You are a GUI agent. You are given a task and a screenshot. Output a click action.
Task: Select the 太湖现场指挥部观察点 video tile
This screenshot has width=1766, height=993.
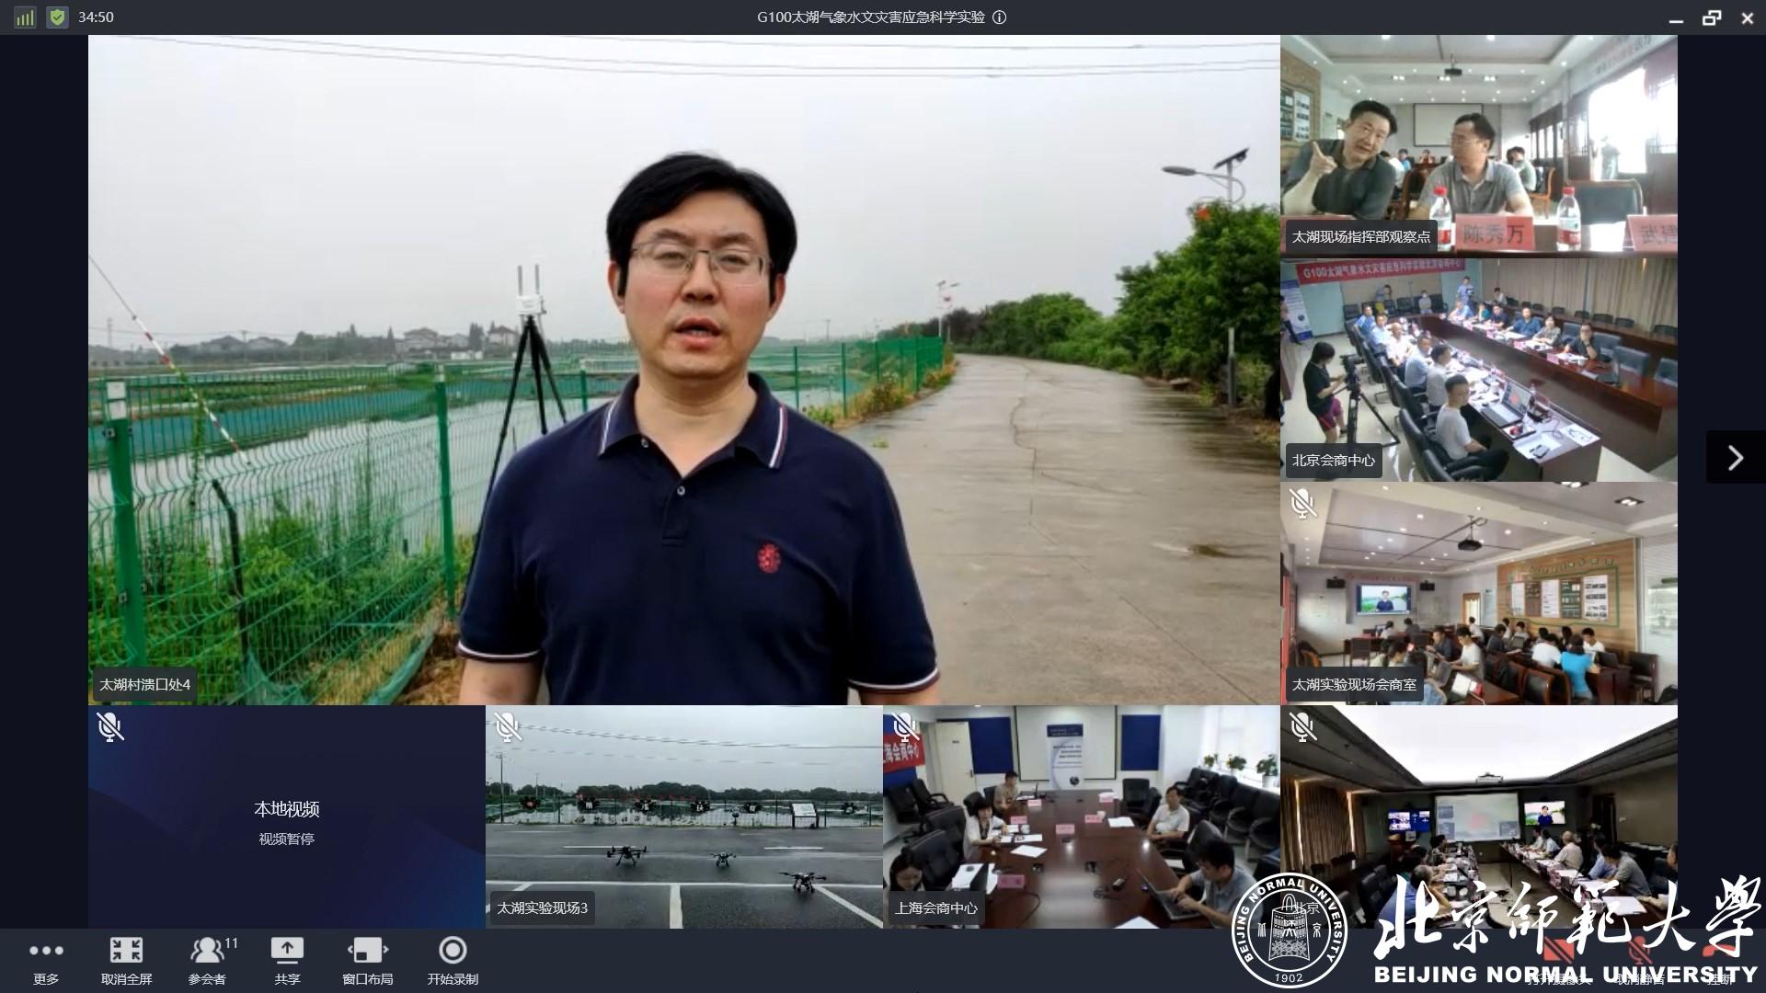1478,145
